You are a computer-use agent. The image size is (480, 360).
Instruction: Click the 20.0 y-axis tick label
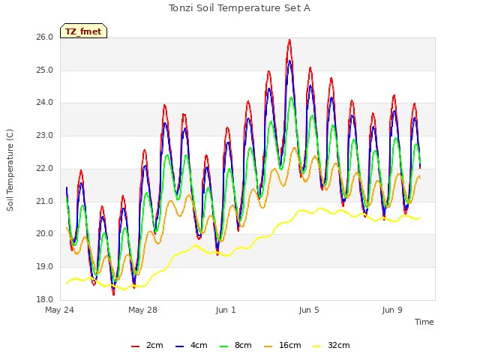click(x=45, y=234)
